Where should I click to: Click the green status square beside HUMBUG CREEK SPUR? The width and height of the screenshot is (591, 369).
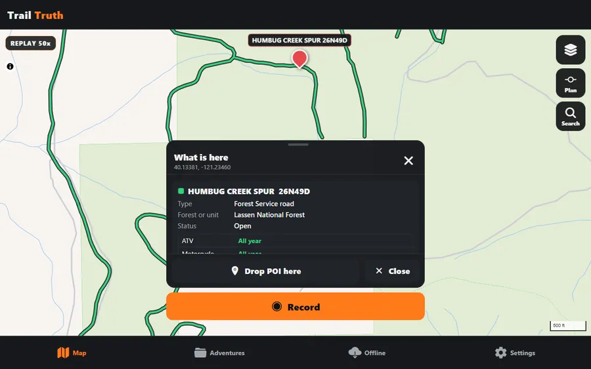tap(181, 191)
